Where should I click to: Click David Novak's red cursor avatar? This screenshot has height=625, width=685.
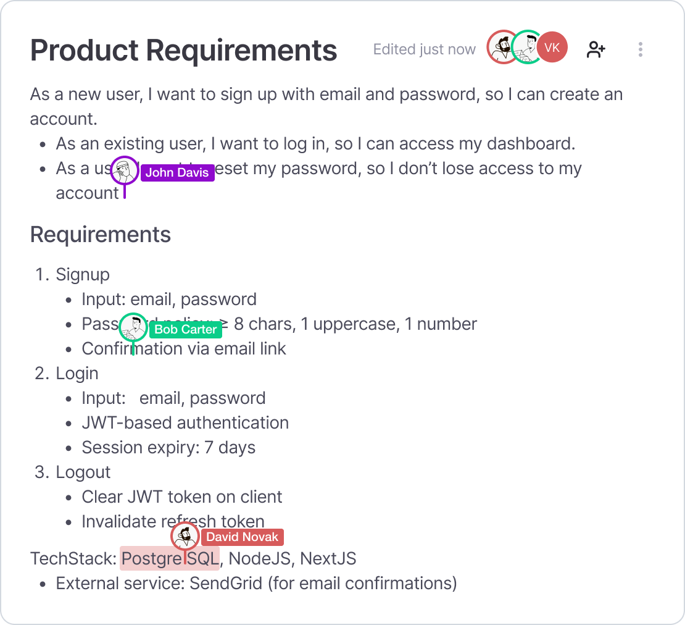[x=185, y=536]
